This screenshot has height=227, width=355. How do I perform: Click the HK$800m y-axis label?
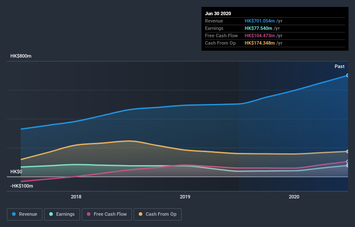point(21,56)
